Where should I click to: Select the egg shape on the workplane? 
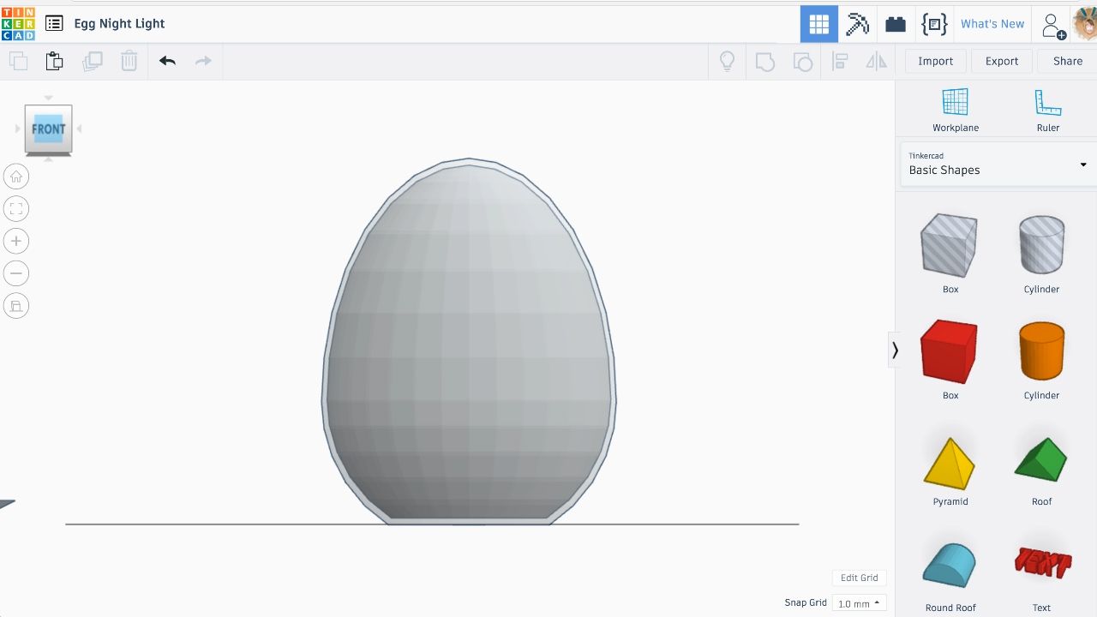click(469, 343)
